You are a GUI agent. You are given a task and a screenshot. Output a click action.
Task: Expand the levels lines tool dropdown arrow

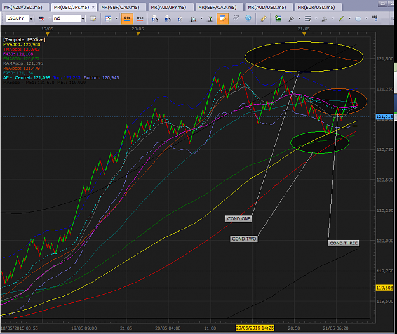pyautogui.click(x=316, y=18)
